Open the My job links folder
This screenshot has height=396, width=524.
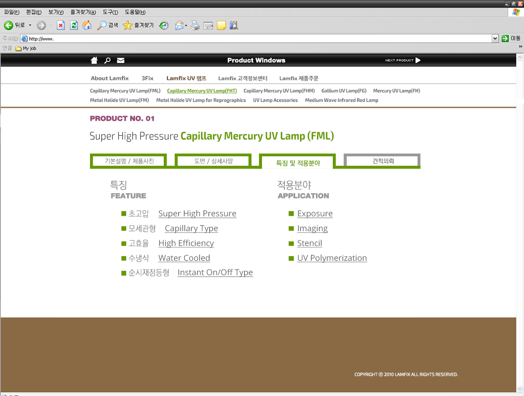click(26, 48)
